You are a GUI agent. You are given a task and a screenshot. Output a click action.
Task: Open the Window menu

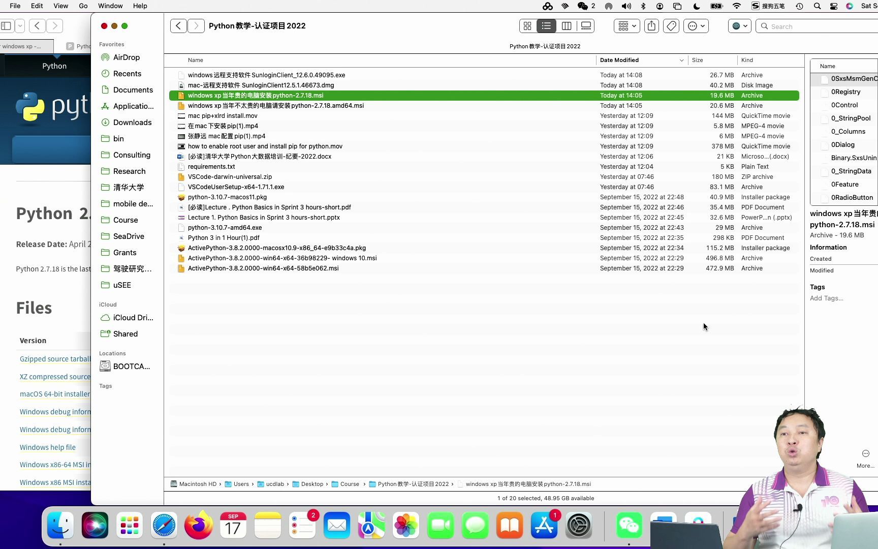point(110,6)
